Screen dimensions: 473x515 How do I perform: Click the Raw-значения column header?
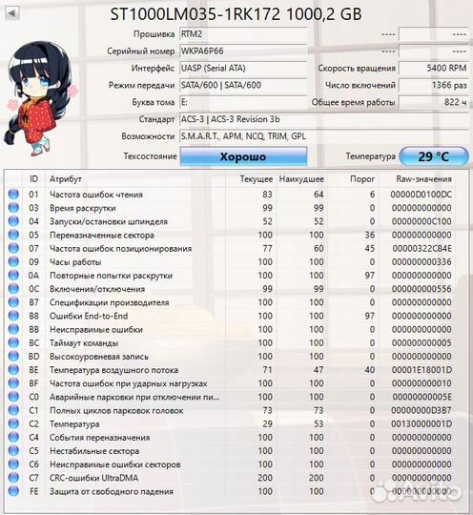(423, 179)
